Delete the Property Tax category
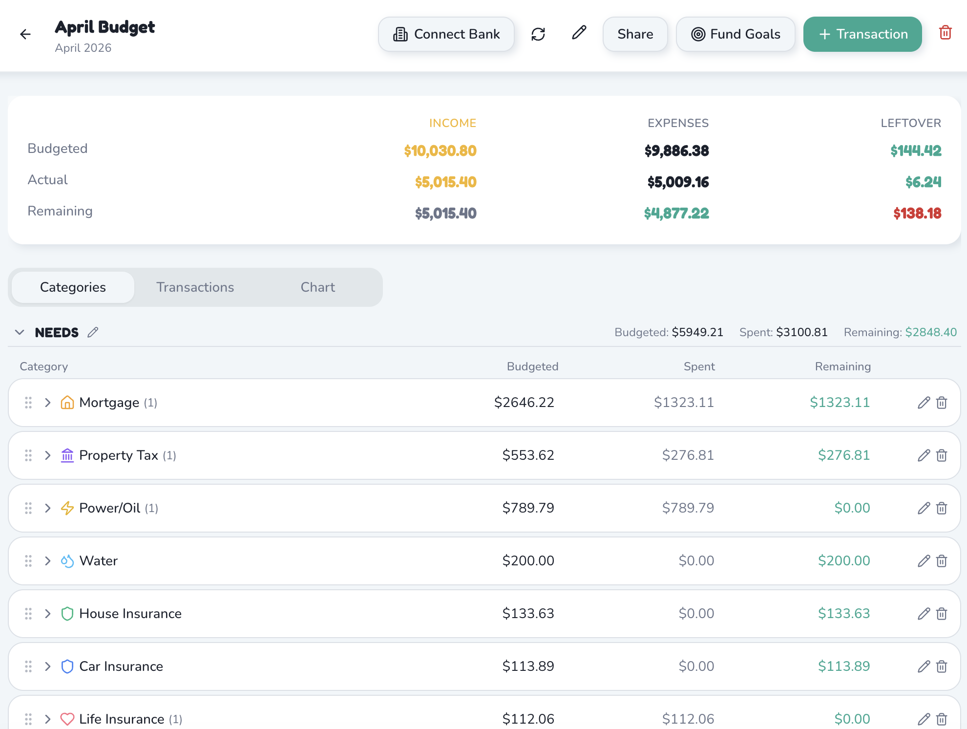The height and width of the screenshot is (729, 967). click(x=942, y=455)
